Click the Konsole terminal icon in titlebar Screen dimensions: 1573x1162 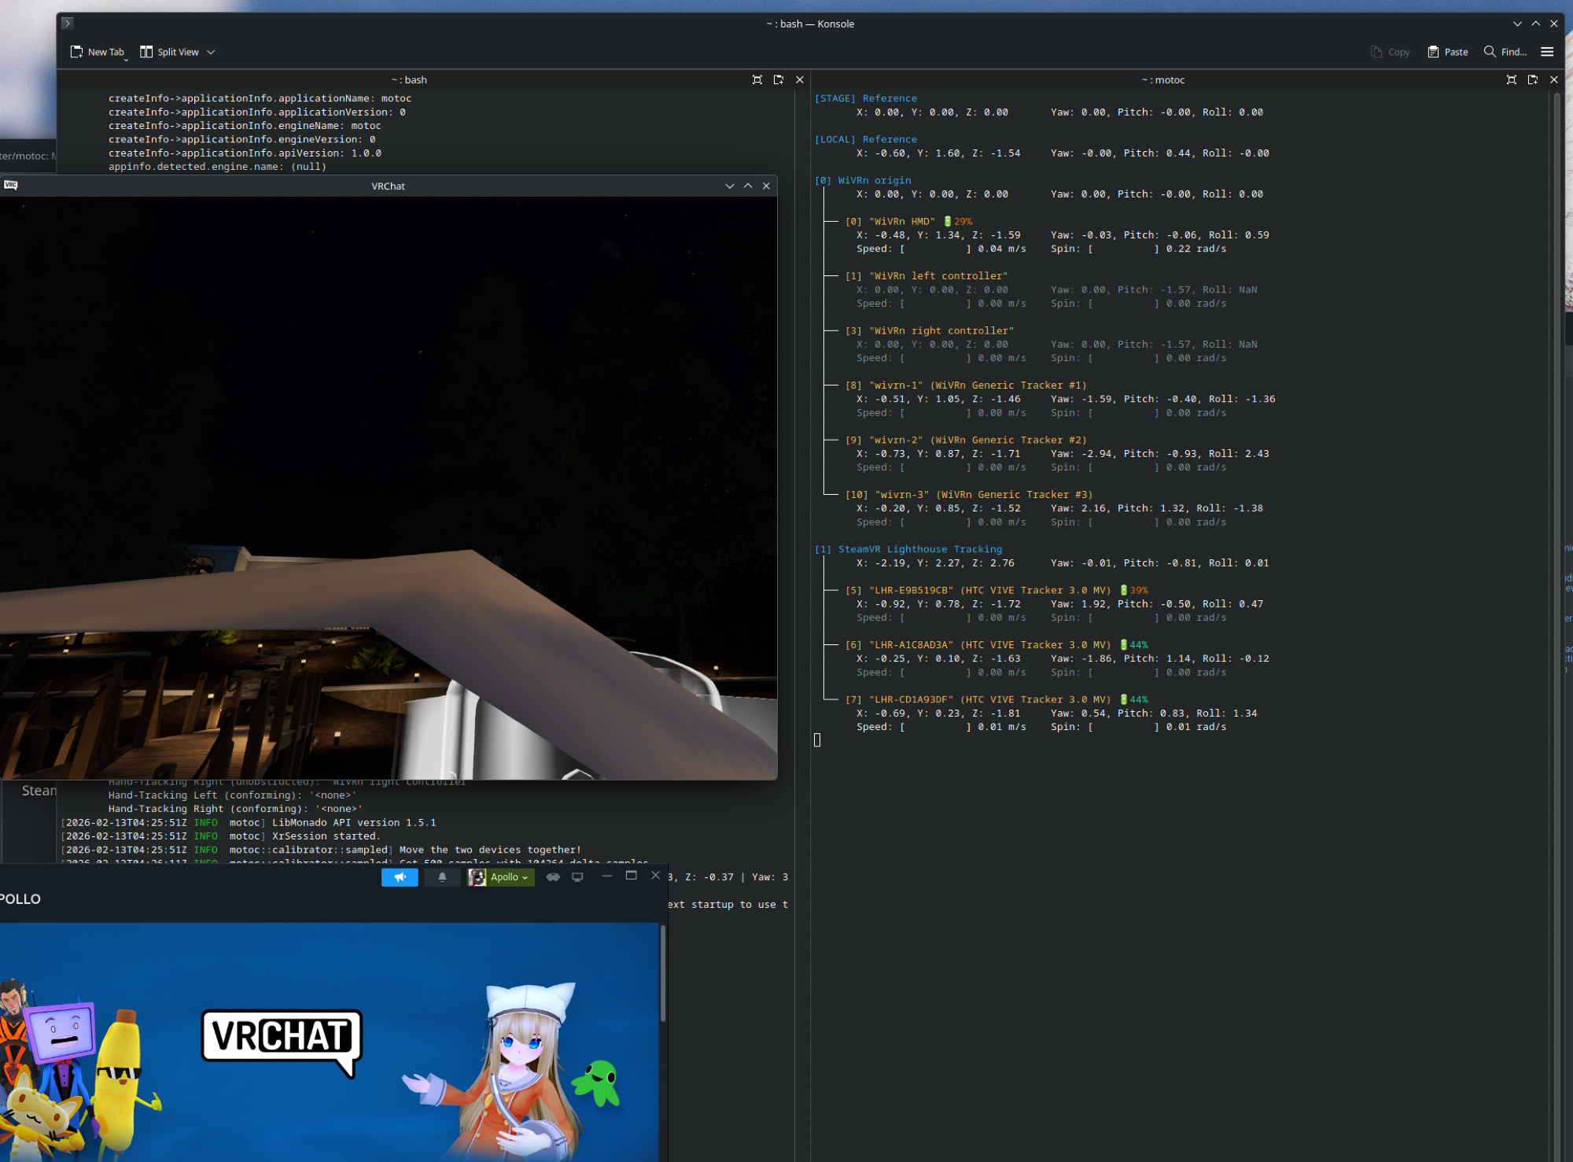point(68,24)
